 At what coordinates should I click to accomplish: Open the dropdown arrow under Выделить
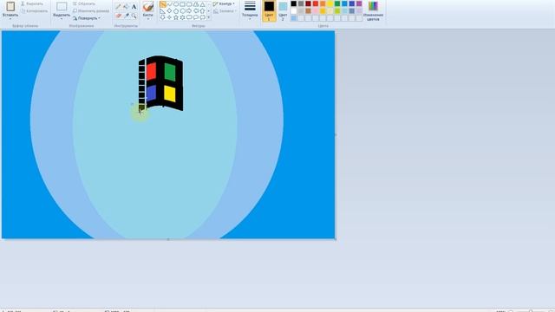(62, 19)
